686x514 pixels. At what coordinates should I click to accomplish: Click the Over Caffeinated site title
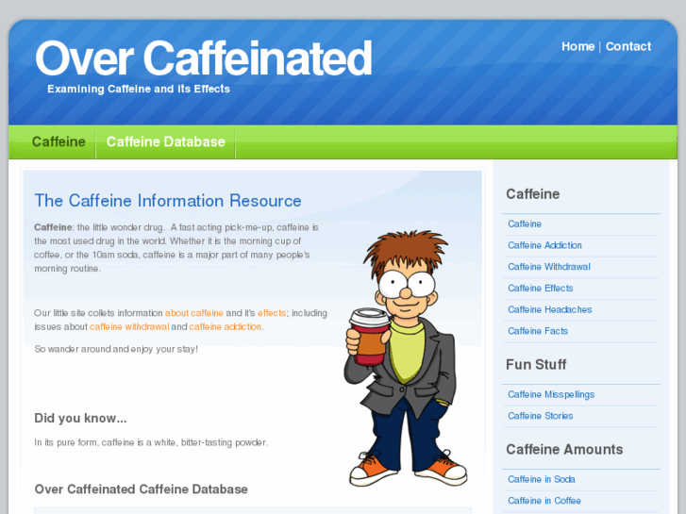[204, 58]
